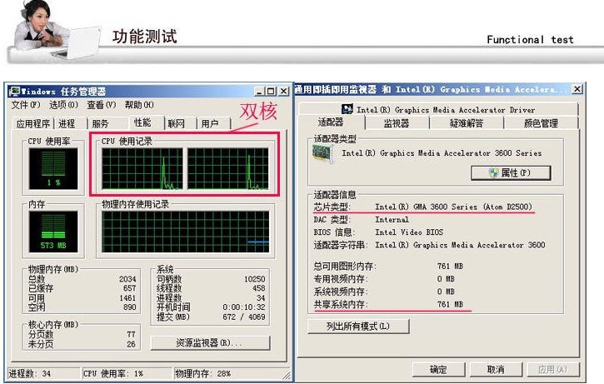Click the 内存 gauge showing 573 MB

[53, 232]
